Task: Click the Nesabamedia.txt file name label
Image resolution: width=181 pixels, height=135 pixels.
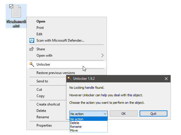Action: coord(16,23)
